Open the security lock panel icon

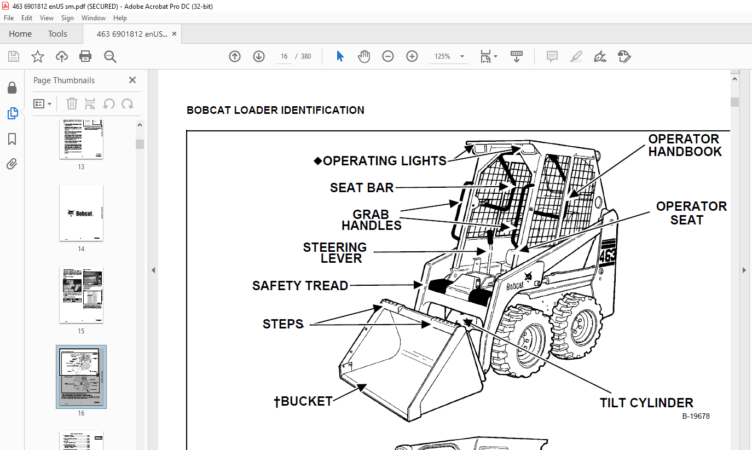[12, 88]
